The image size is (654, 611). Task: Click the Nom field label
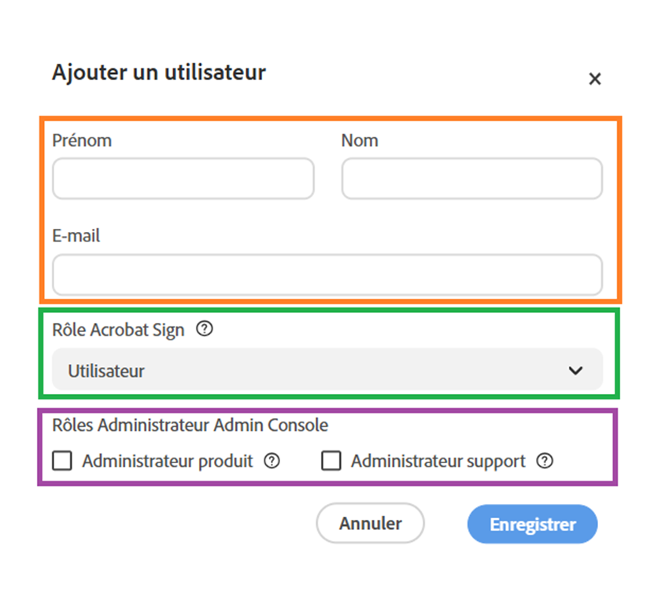pos(360,141)
